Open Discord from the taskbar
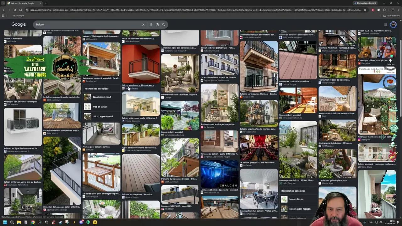The width and height of the screenshot is (402, 226). [81, 222]
